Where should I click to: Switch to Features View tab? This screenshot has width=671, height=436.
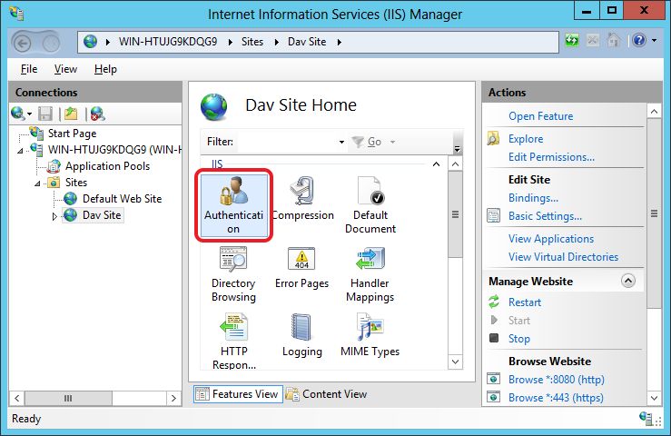(238, 393)
